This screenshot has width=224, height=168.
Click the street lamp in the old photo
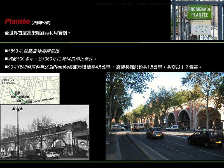point(17,109)
